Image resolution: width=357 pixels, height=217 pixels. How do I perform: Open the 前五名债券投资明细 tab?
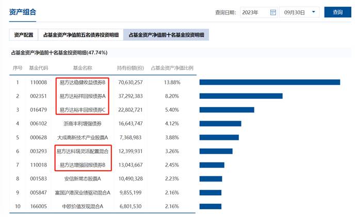[x=82, y=35]
